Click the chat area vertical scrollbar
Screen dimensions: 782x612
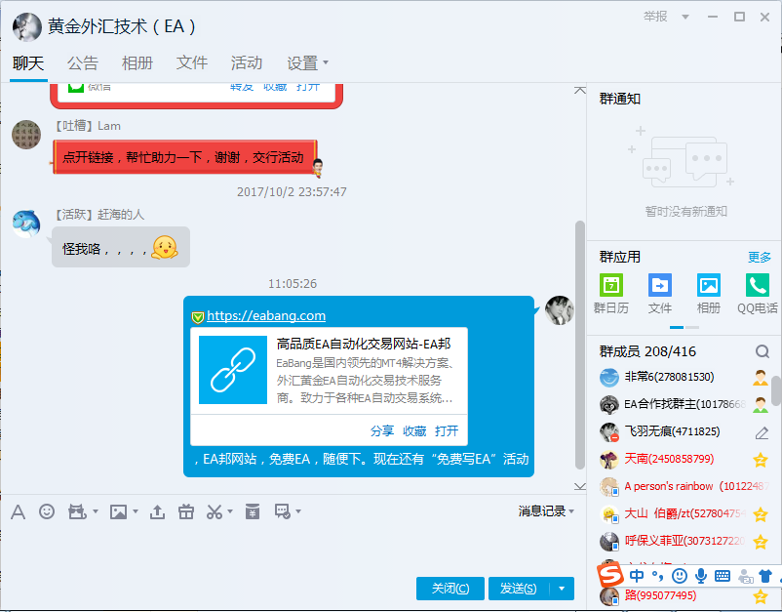tap(579, 345)
